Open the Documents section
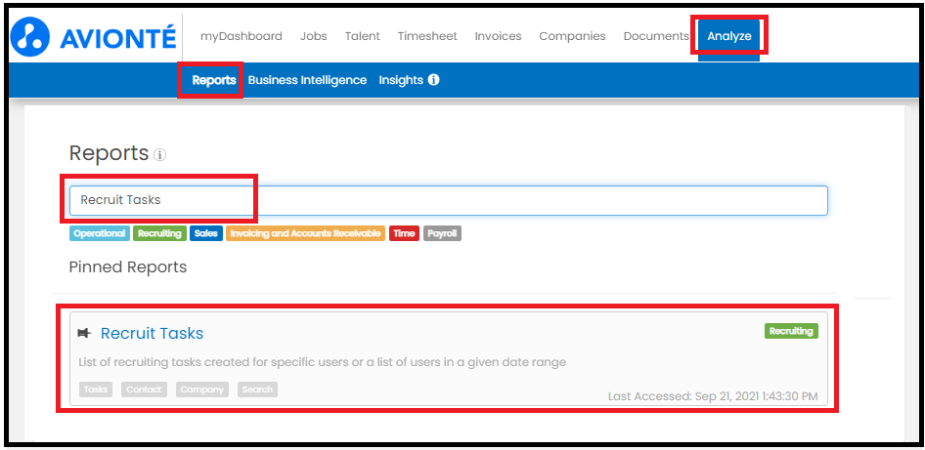The width and height of the screenshot is (925, 450). (656, 36)
